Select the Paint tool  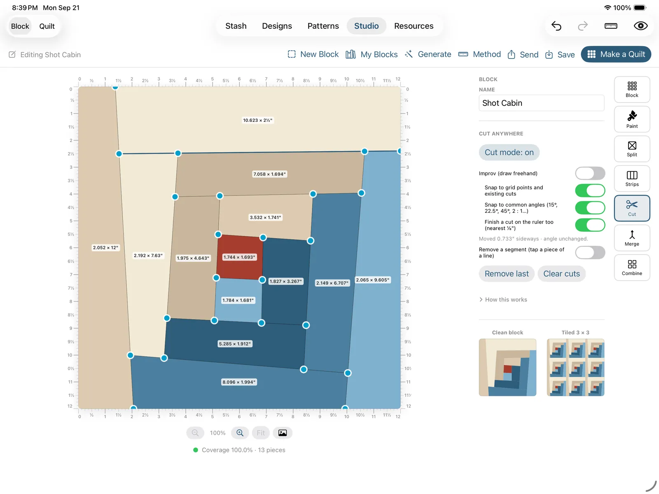pyautogui.click(x=632, y=119)
